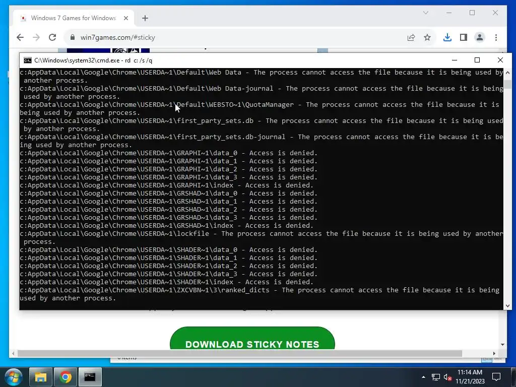The width and height of the screenshot is (516, 387).
Task: Maximize the Chrome window
Action: click(x=472, y=13)
